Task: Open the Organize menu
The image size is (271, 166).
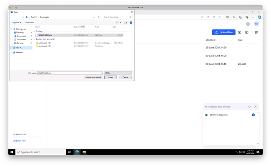Action: (16, 22)
